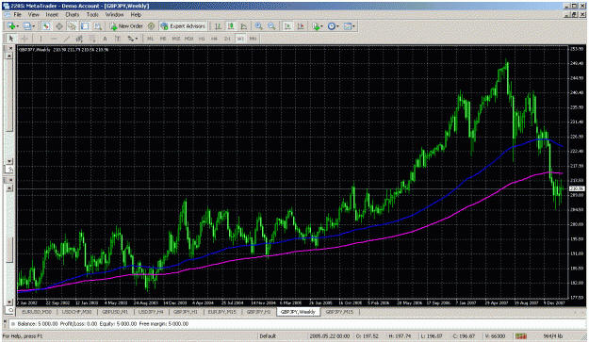Switch to the EURJPY,M15 chart tab

click(222, 312)
